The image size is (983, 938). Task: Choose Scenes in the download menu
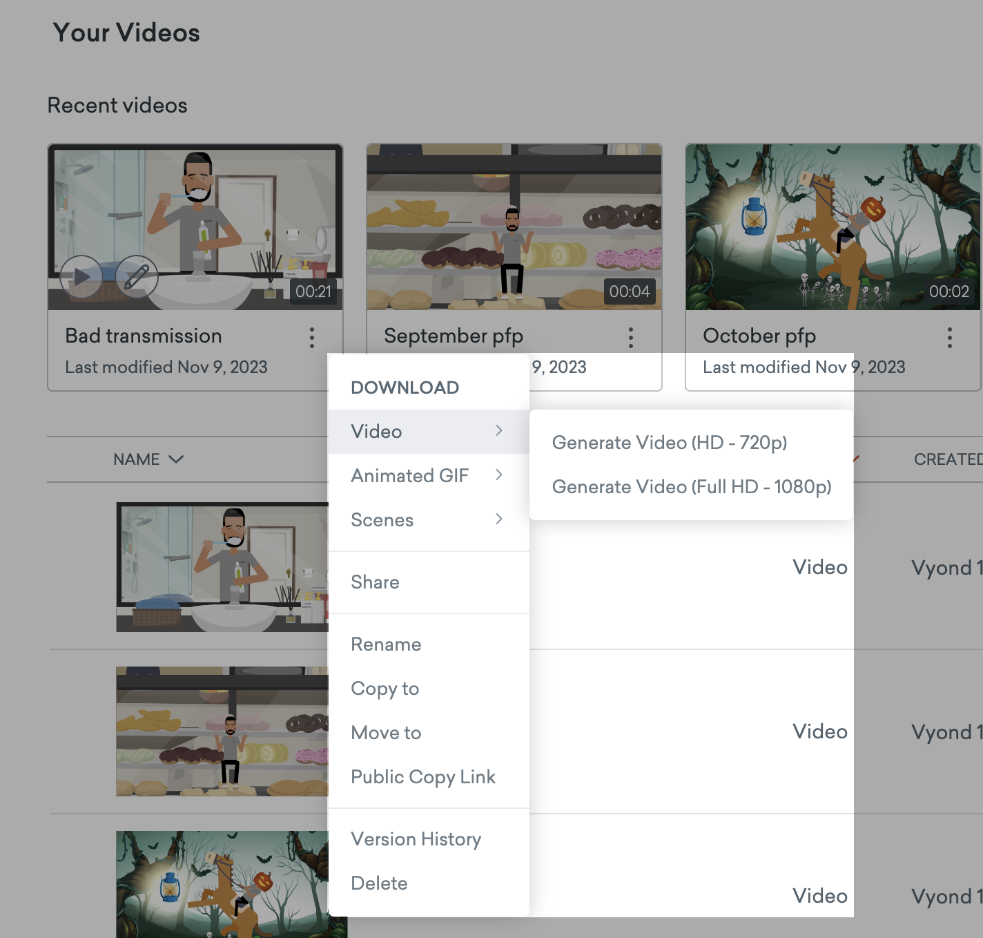[429, 520]
